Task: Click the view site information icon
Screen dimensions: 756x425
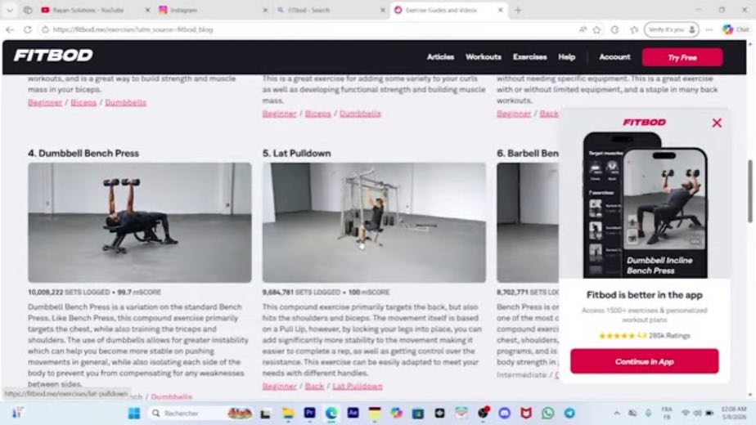Action: click(45, 29)
